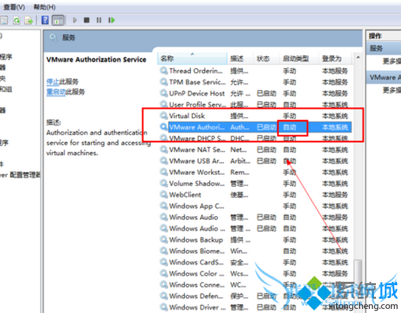Select the Windows Audio service name
The height and width of the screenshot is (313, 401).
(194, 217)
